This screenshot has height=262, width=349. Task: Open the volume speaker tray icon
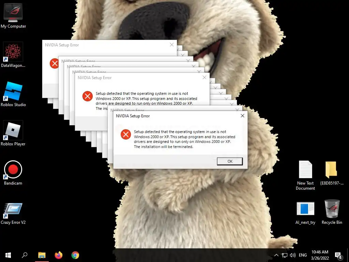(293, 255)
